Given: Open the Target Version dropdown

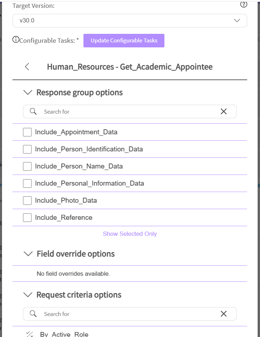Looking at the screenshot, I should [130, 21].
